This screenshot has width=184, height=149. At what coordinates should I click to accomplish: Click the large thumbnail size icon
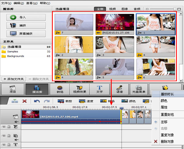pos(179,9)
